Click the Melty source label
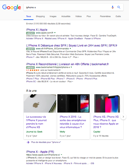129x166 pixels. tap(62, 132)
